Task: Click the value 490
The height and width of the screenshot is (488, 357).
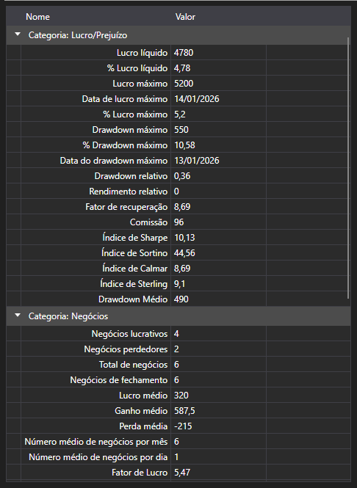Action: (x=181, y=299)
